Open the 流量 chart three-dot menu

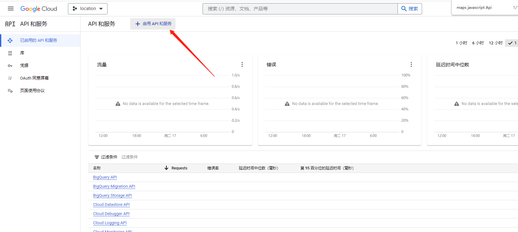click(242, 64)
